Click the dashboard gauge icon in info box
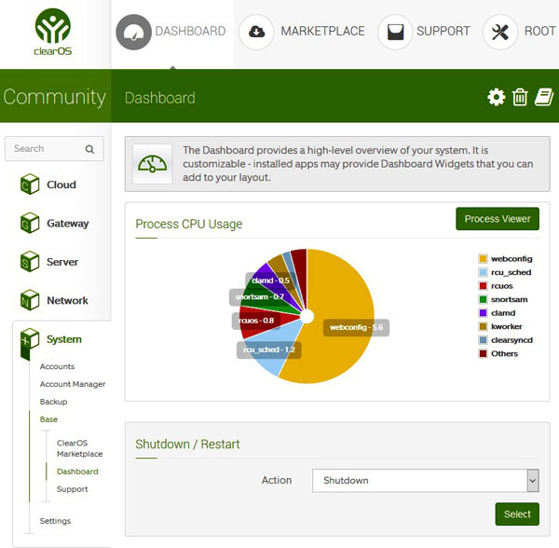The height and width of the screenshot is (548, 559). tap(152, 164)
